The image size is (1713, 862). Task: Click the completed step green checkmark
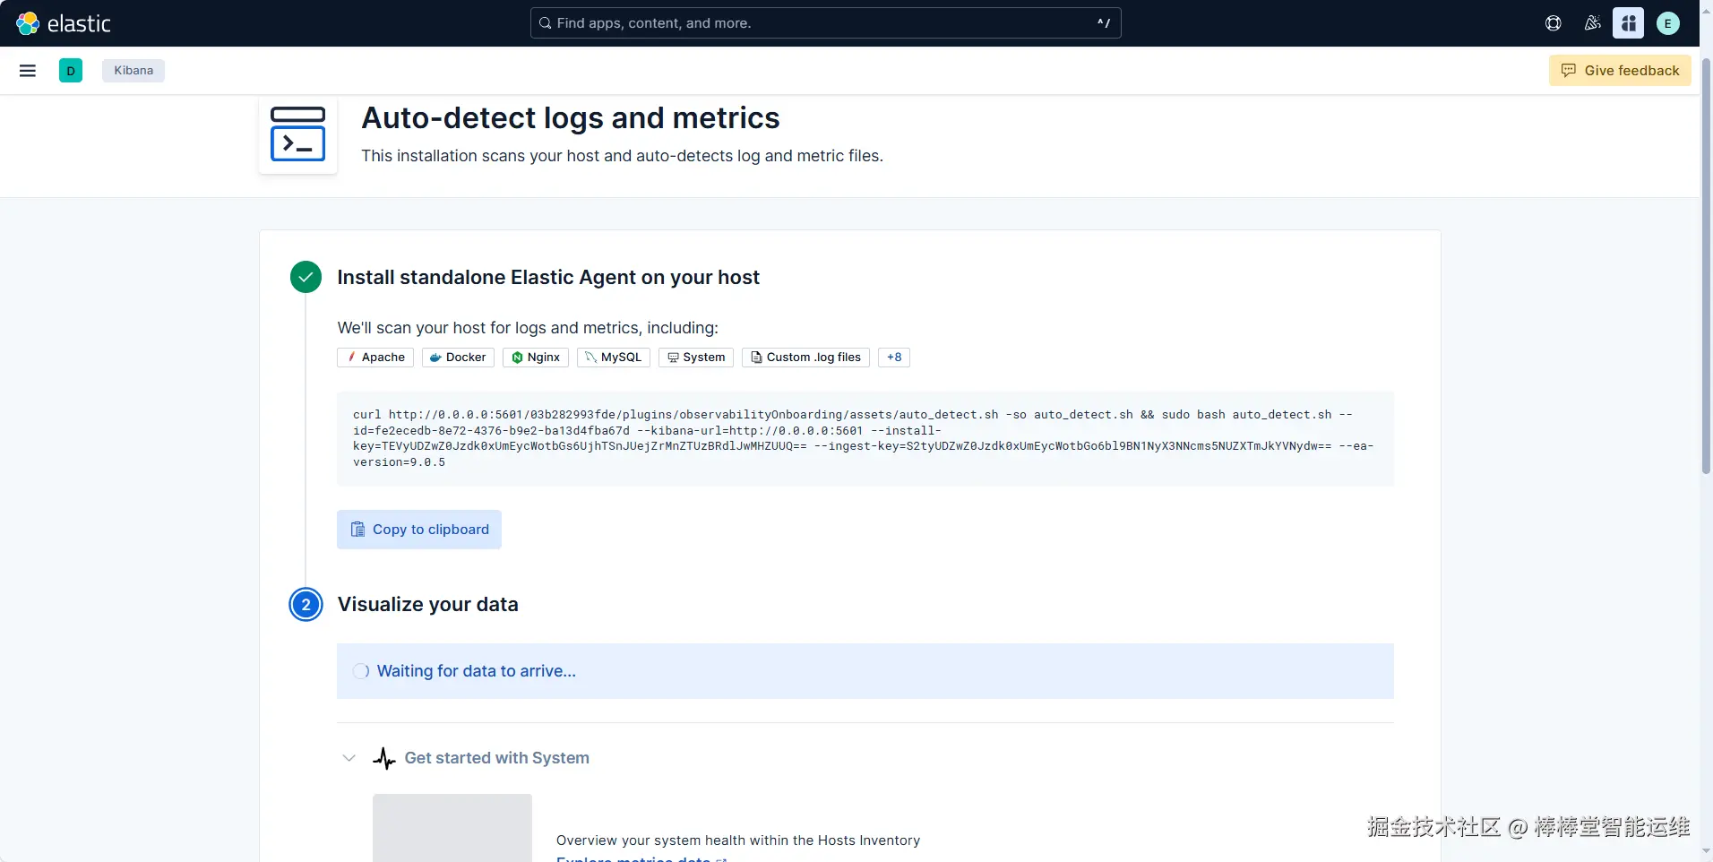pos(306,278)
